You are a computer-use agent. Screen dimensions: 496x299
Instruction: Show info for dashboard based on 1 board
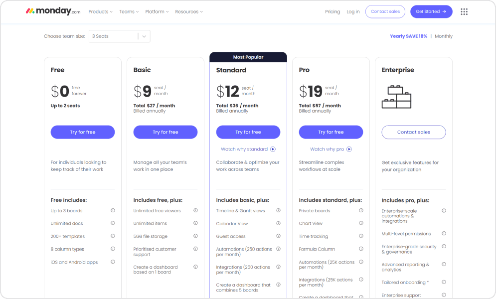(x=195, y=267)
